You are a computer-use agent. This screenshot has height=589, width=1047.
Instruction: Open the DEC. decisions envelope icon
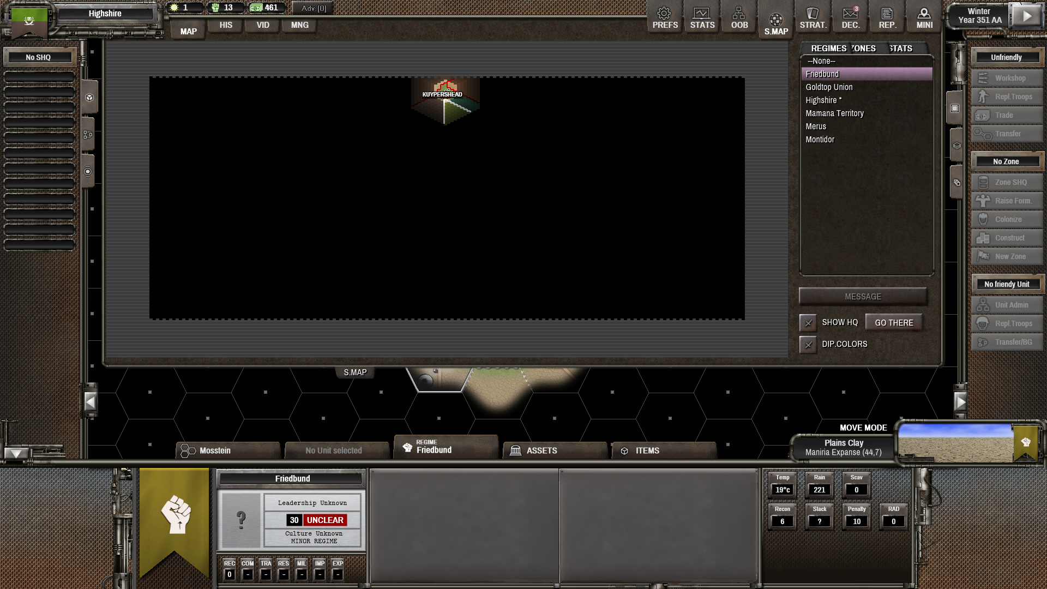coord(850,17)
